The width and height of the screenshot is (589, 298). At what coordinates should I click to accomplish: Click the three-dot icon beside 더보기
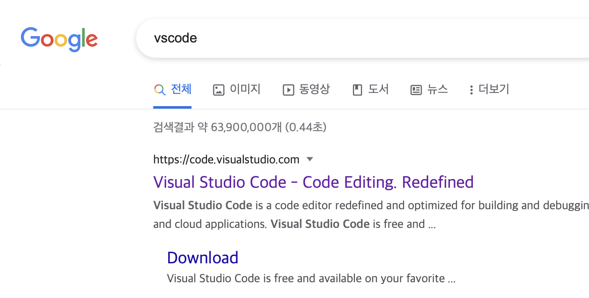[471, 90]
